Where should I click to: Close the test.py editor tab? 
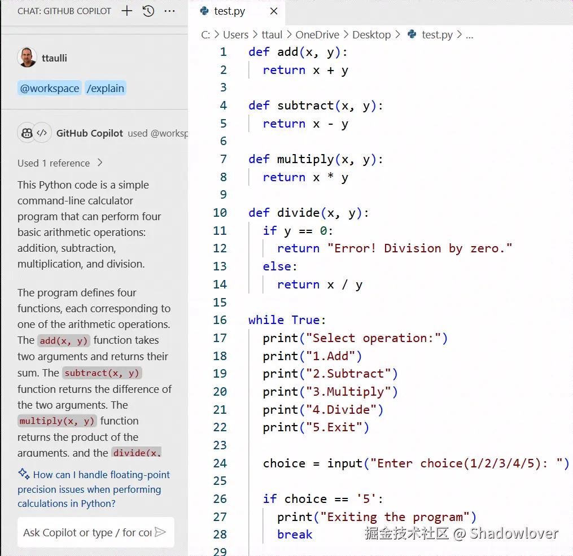coord(274,11)
